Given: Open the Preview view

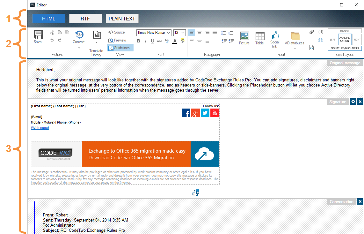Looking at the screenshot, I should tap(117, 40).
